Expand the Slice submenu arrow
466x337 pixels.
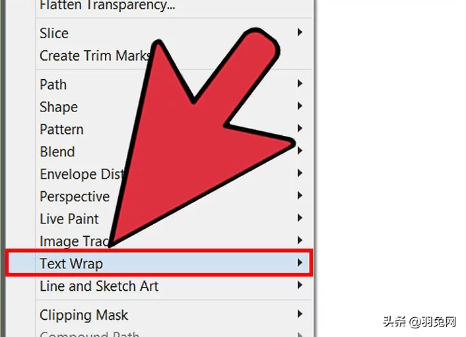tap(300, 32)
